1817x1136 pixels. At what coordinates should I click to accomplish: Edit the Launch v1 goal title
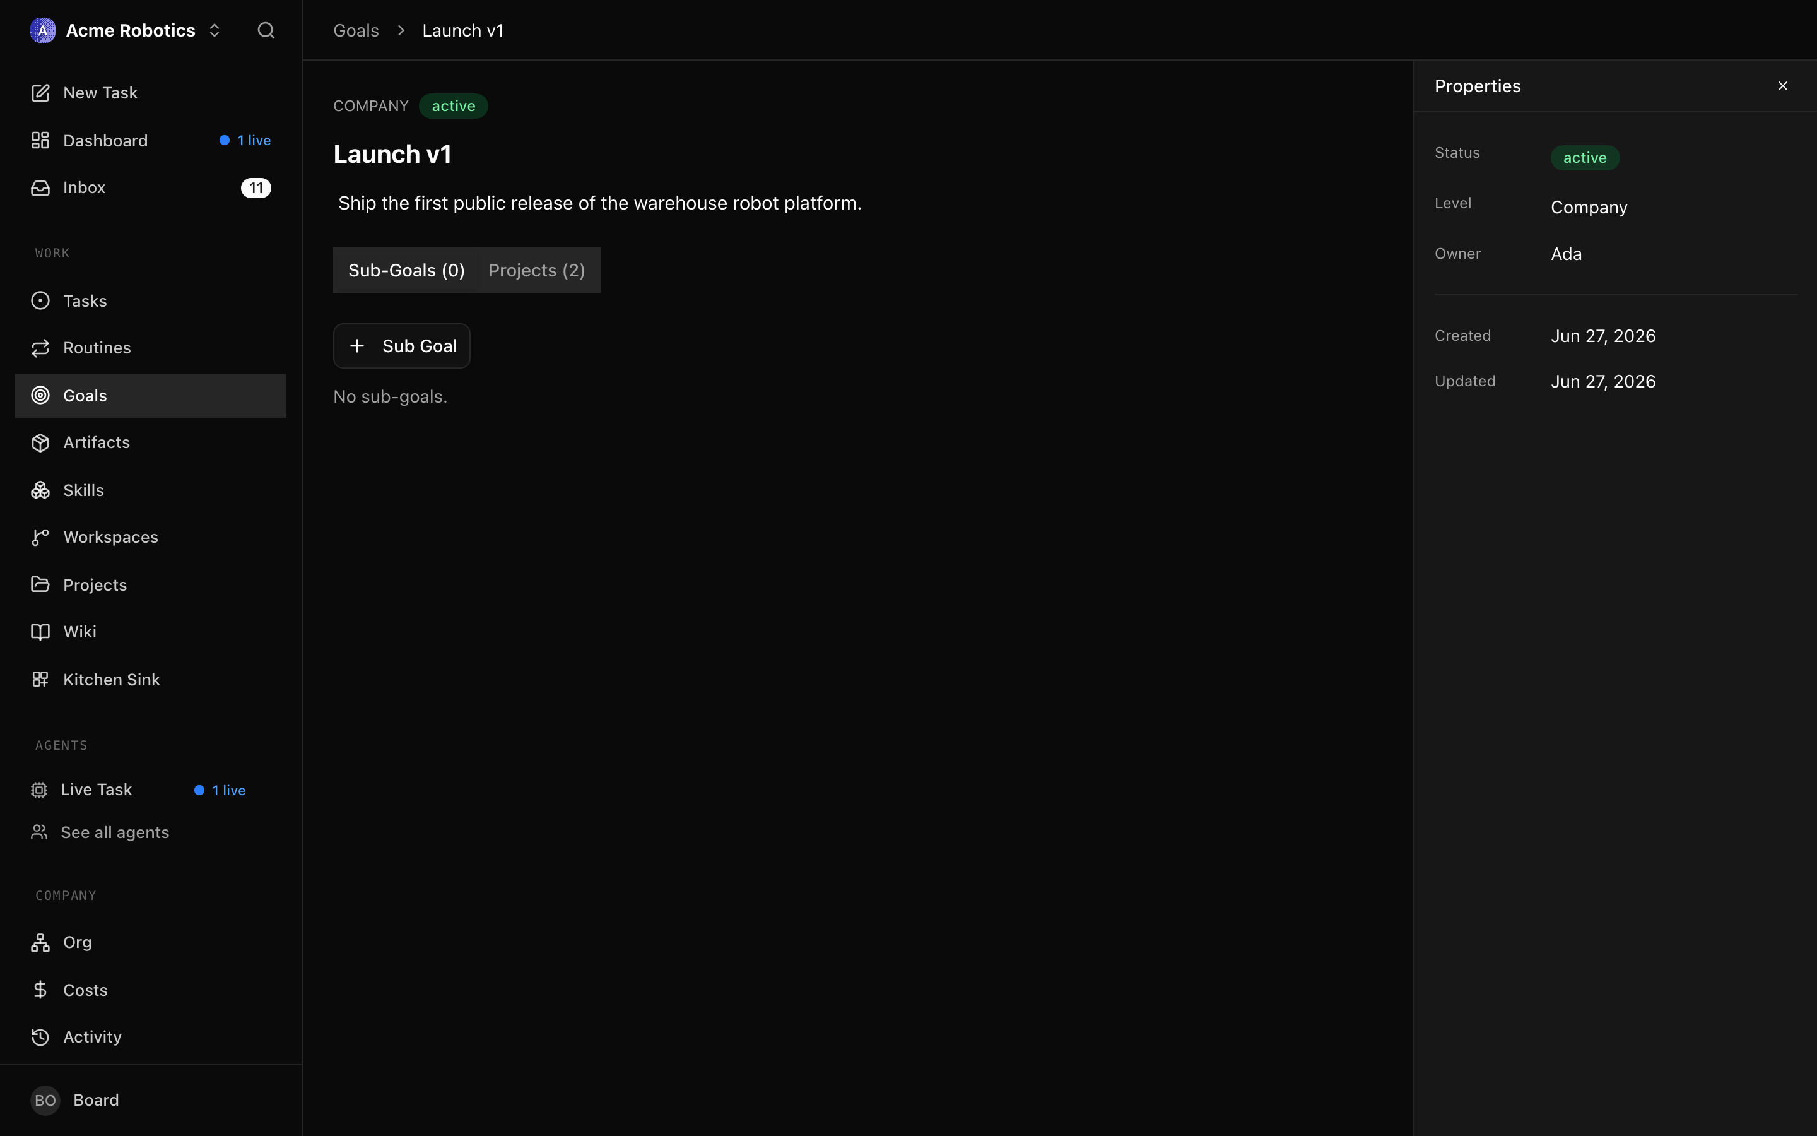[392, 154]
